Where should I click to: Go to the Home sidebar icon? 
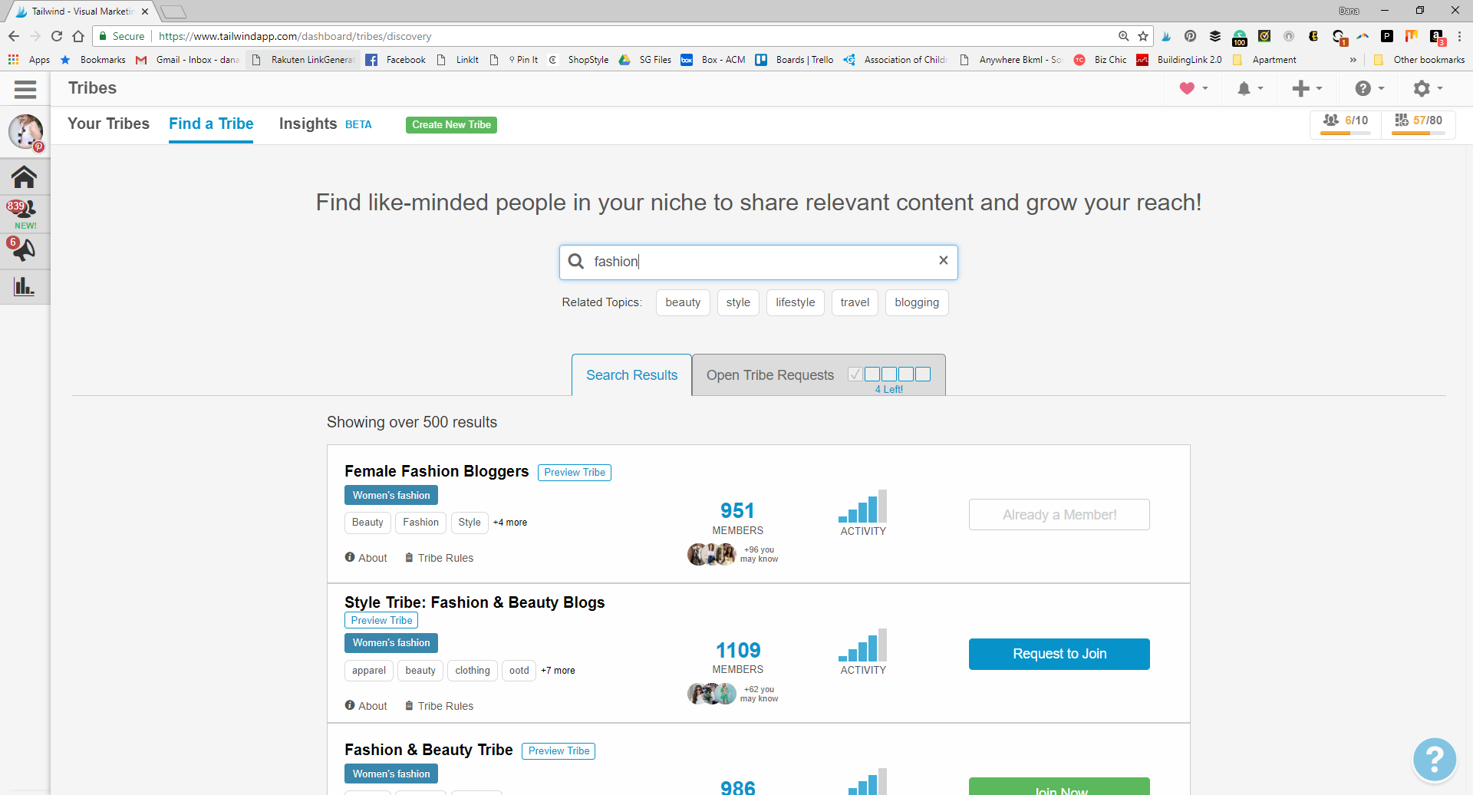pyautogui.click(x=25, y=177)
